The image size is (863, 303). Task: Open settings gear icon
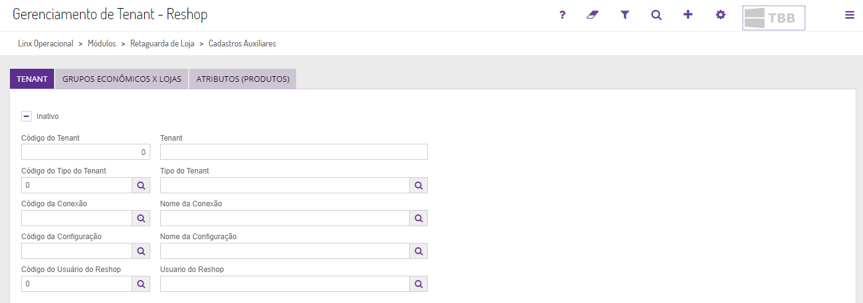coord(720,15)
